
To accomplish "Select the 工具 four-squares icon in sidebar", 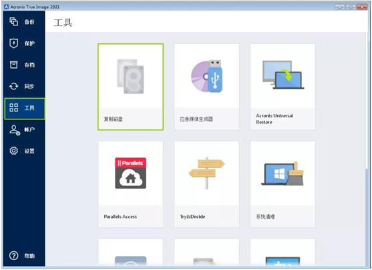I will point(14,107).
